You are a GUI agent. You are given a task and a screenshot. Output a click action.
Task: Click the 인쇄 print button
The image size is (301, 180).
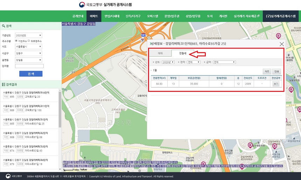[276, 72]
